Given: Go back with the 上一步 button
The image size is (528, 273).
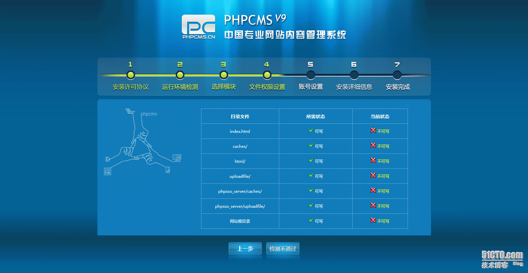Looking at the screenshot, I should (245, 249).
